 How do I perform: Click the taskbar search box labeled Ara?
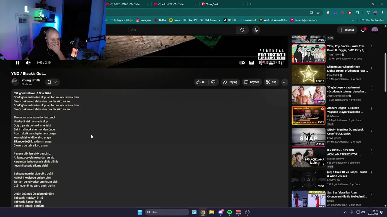(x=167, y=212)
